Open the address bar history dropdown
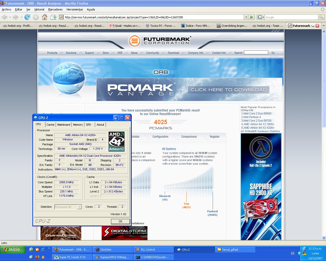The height and width of the screenshot is (261, 326). (x=246, y=17)
